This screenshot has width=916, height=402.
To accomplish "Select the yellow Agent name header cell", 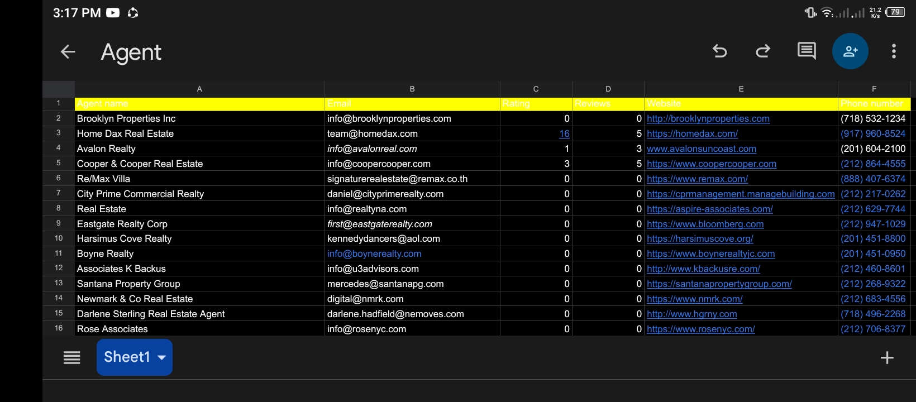I will point(199,104).
